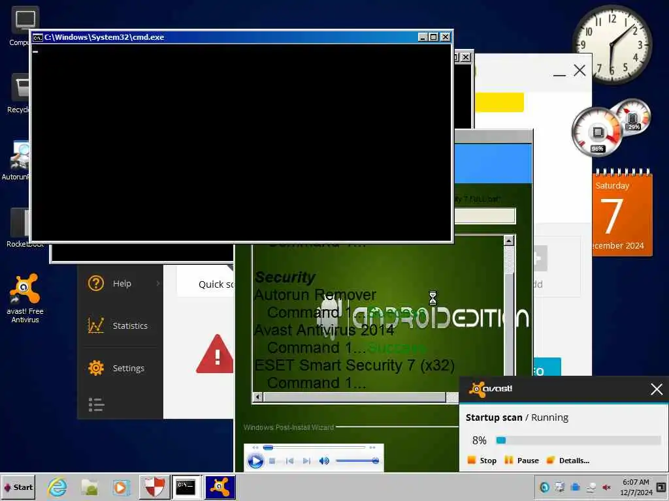Stop playback in the wizard player
669x501 pixels.
point(272,461)
